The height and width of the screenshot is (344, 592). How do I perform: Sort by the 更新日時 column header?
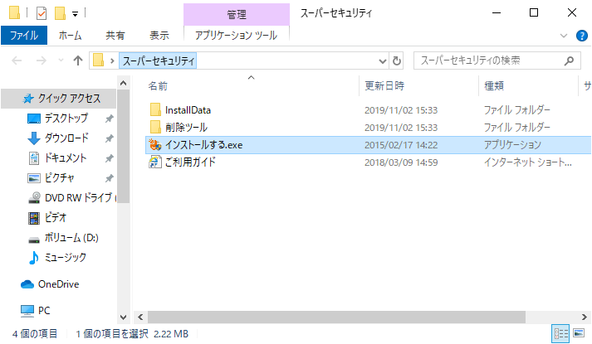[384, 86]
